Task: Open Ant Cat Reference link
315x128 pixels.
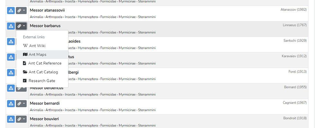Action: [x=42, y=63]
